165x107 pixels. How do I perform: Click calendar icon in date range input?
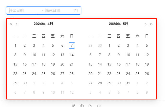pyautogui.click(x=76, y=10)
